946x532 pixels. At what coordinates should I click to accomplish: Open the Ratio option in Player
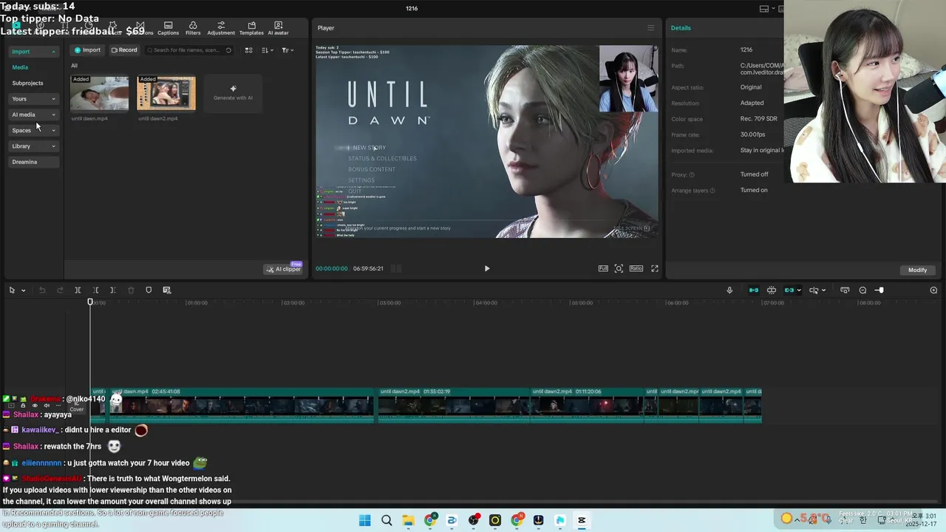(x=636, y=268)
